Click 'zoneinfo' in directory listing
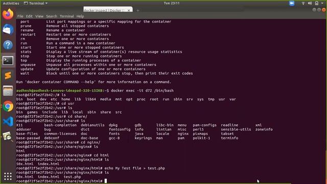This screenshot has height=184, width=327. tap(264, 129)
